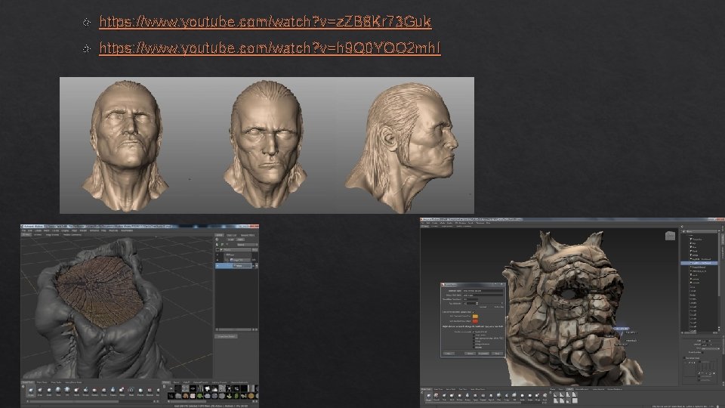725x408 pixels.
Task: Toggle the first checked option in the dialog's checkbox list
Action: 473,331
